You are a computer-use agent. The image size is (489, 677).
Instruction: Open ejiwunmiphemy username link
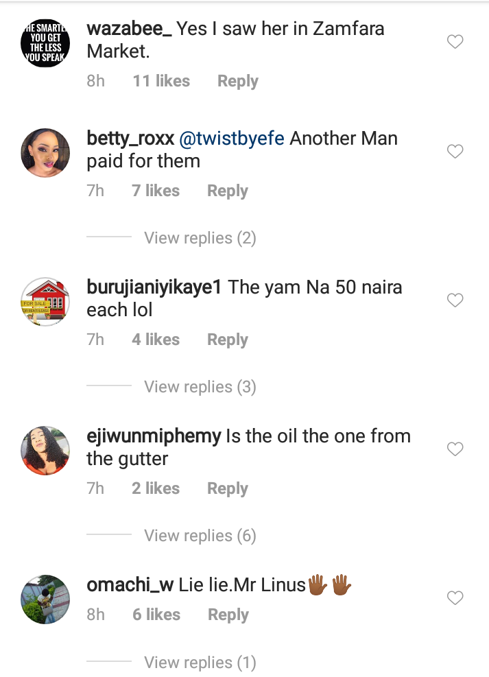(154, 436)
